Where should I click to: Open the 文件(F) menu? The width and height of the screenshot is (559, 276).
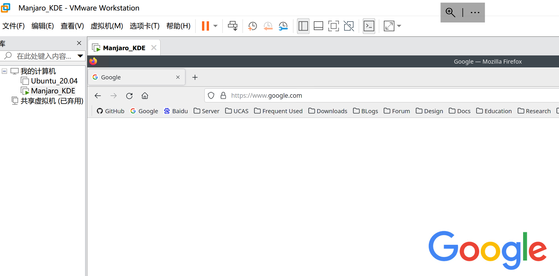click(x=13, y=26)
